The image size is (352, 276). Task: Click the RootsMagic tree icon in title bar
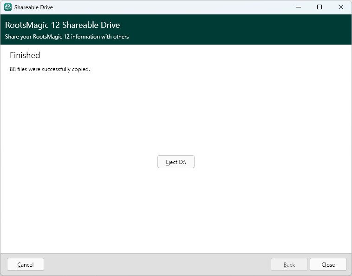[x=8, y=7]
